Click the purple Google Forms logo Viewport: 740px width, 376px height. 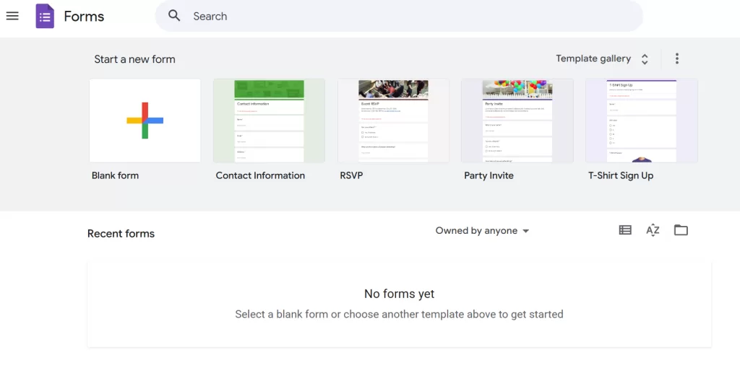[45, 16]
